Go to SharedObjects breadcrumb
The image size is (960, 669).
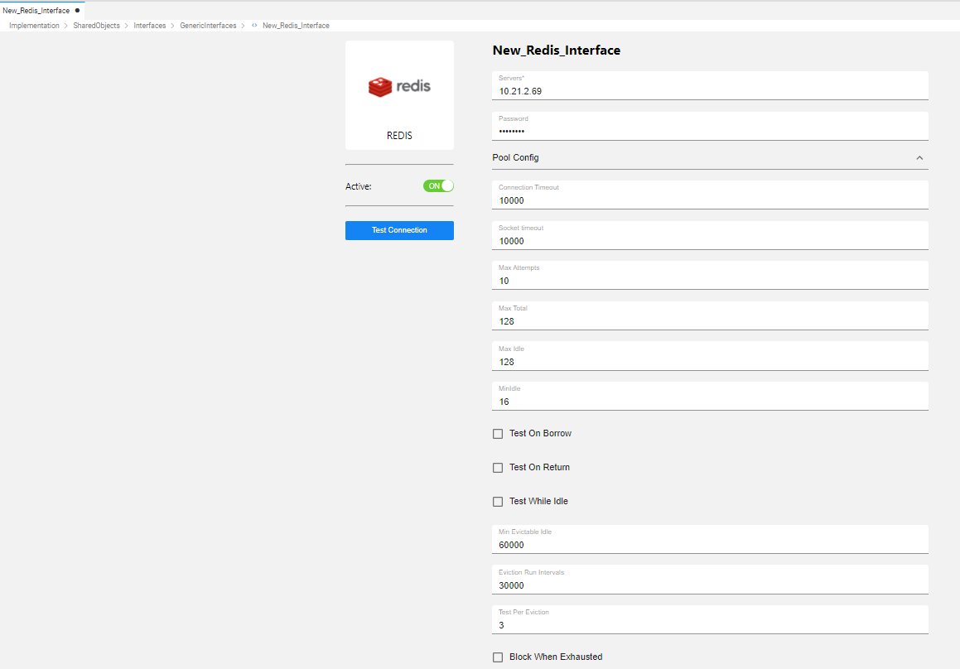click(x=96, y=26)
